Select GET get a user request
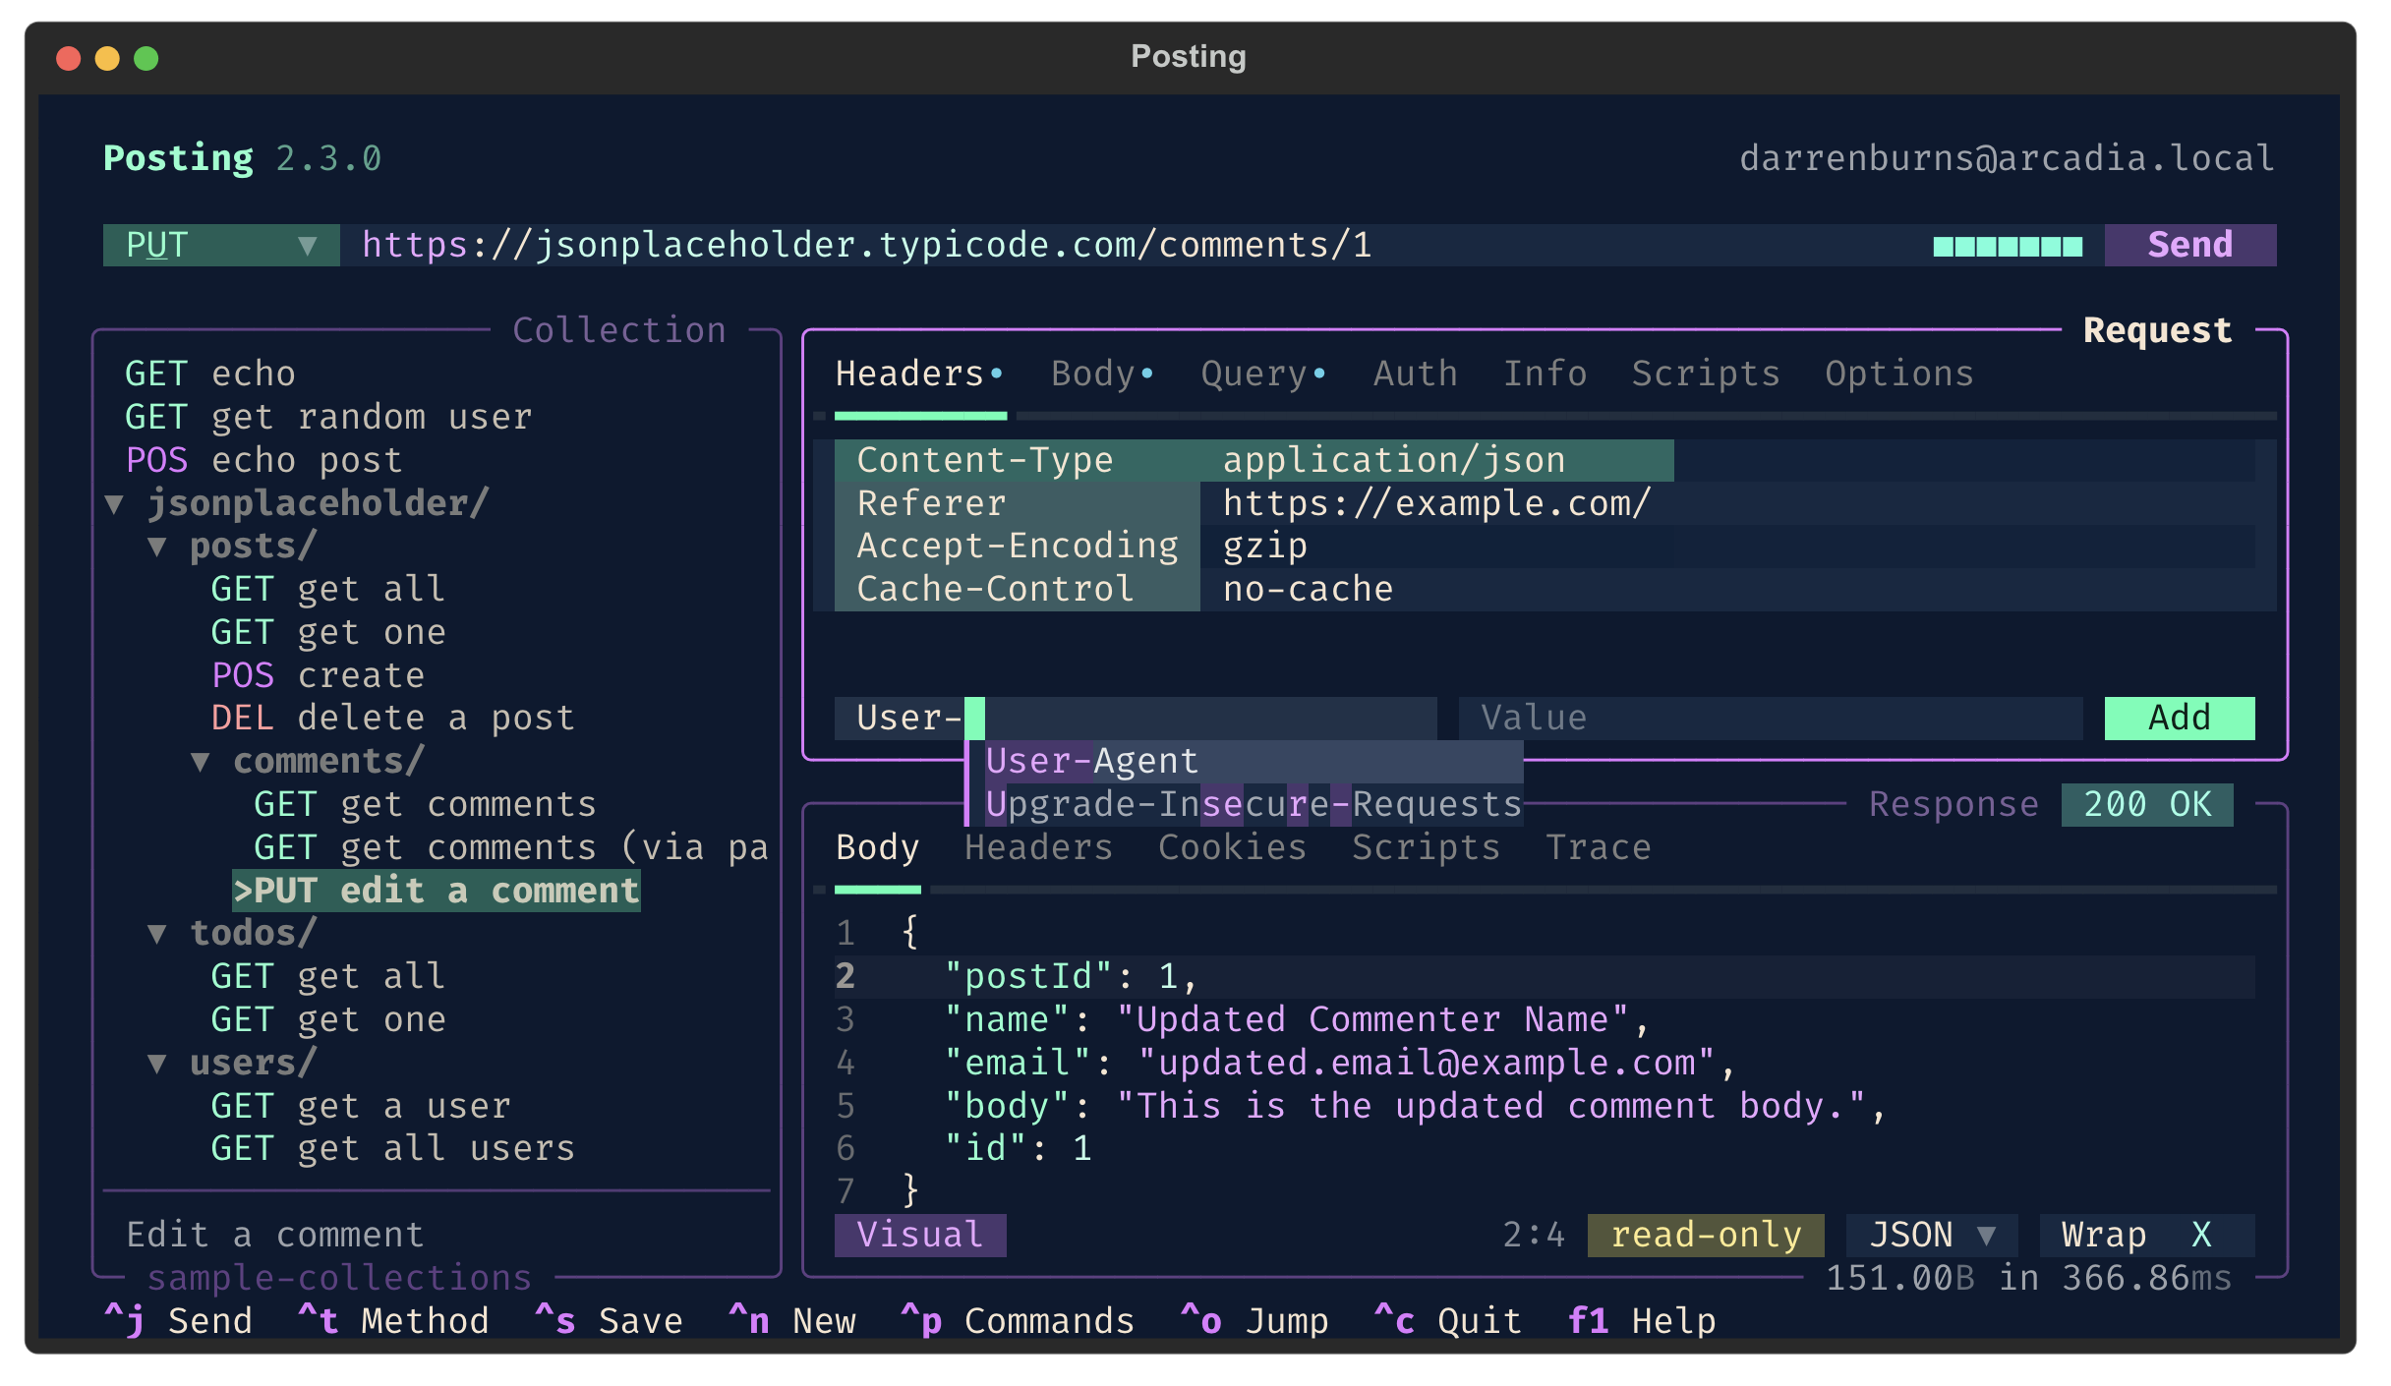2391x1386 pixels. (361, 1106)
